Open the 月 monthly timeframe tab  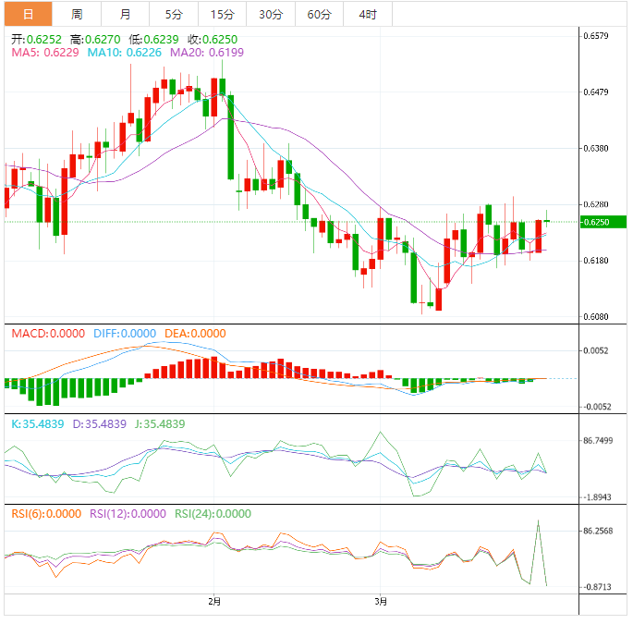coord(125,14)
